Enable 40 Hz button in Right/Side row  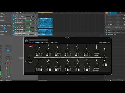[x=39, y=70]
